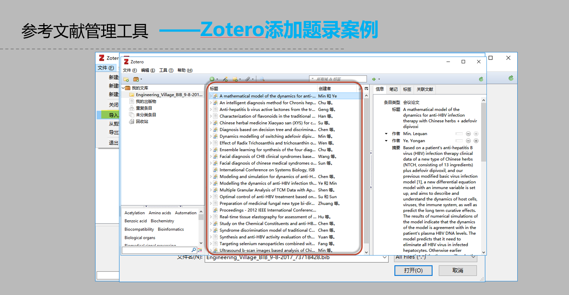This screenshot has height=295, width=569.
Task: Click the New Collection folder icon
Action: [x=126, y=79]
